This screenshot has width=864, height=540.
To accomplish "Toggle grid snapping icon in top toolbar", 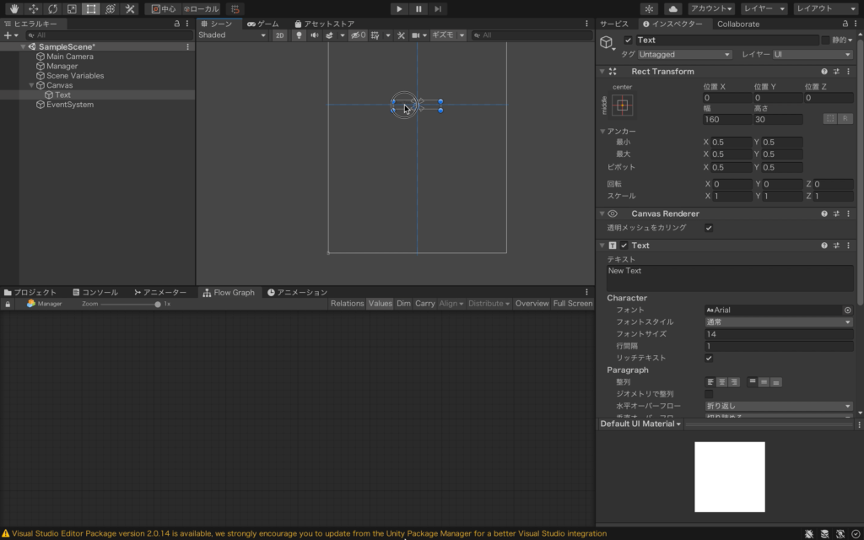I will point(235,8).
